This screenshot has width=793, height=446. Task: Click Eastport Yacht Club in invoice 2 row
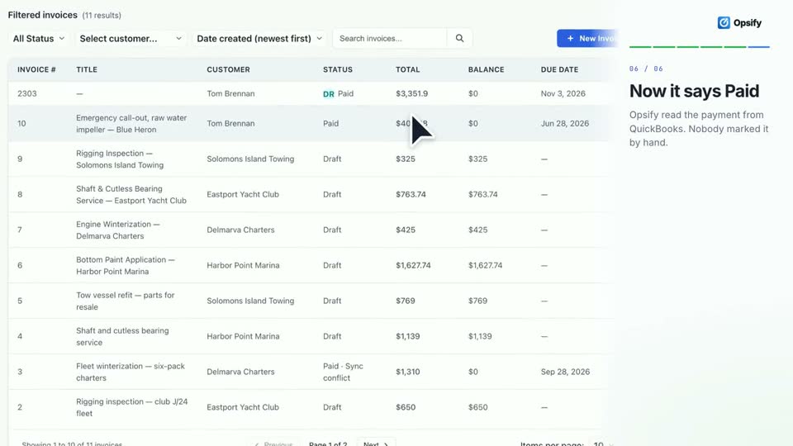243,407
